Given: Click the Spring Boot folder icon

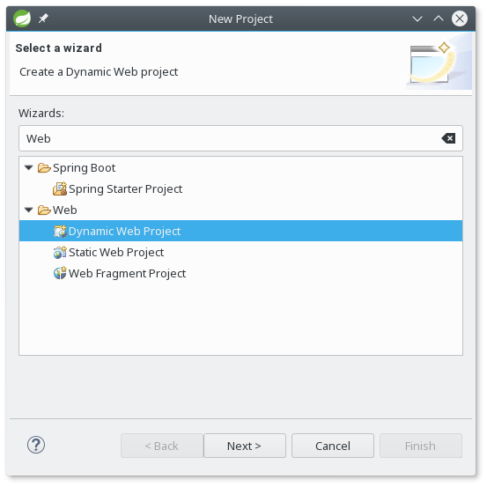Looking at the screenshot, I should click(x=44, y=168).
